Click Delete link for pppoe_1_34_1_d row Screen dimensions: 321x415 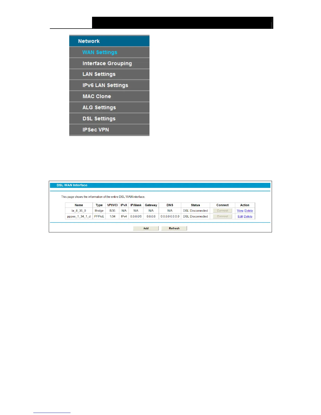coord(248,216)
